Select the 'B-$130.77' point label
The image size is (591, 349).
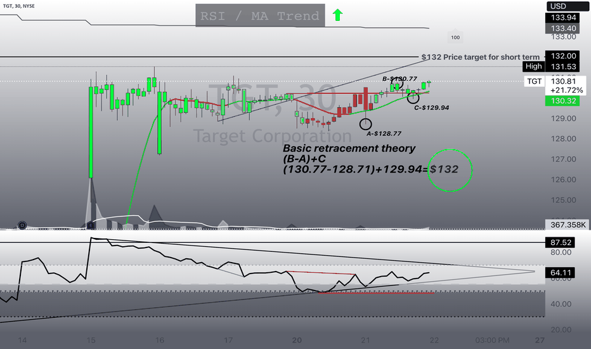click(399, 79)
